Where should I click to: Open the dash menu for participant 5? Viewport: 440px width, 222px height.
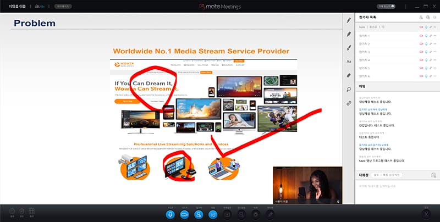tap(435, 68)
